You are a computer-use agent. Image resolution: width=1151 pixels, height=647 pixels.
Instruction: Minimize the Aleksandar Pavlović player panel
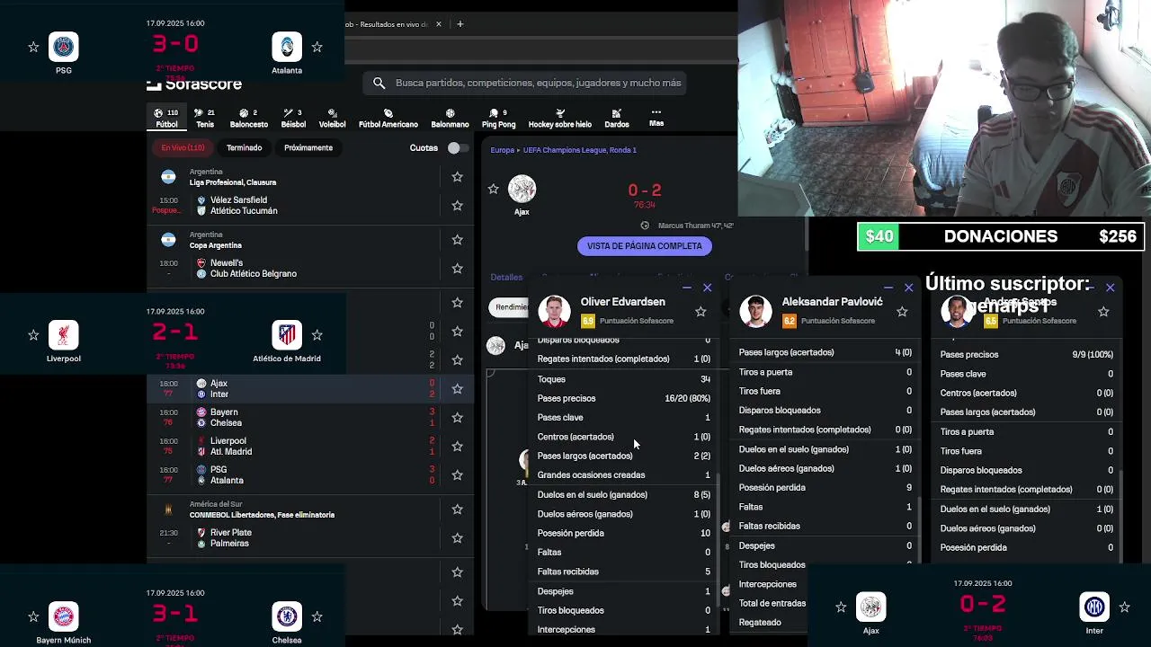[x=888, y=288]
